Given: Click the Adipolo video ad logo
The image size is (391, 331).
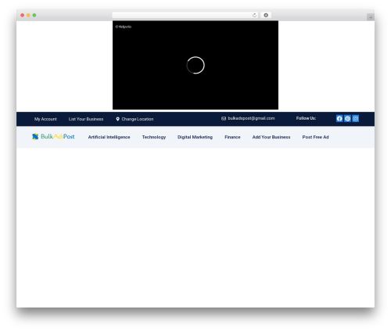Looking at the screenshot, I should coord(124,27).
